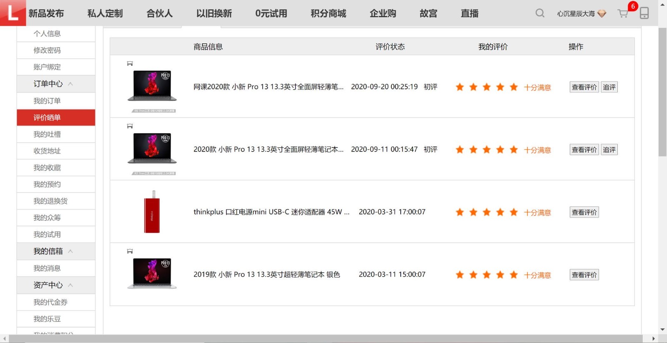Select 评价晒单 in the sidebar
Image resolution: width=667 pixels, height=343 pixels.
tap(56, 118)
